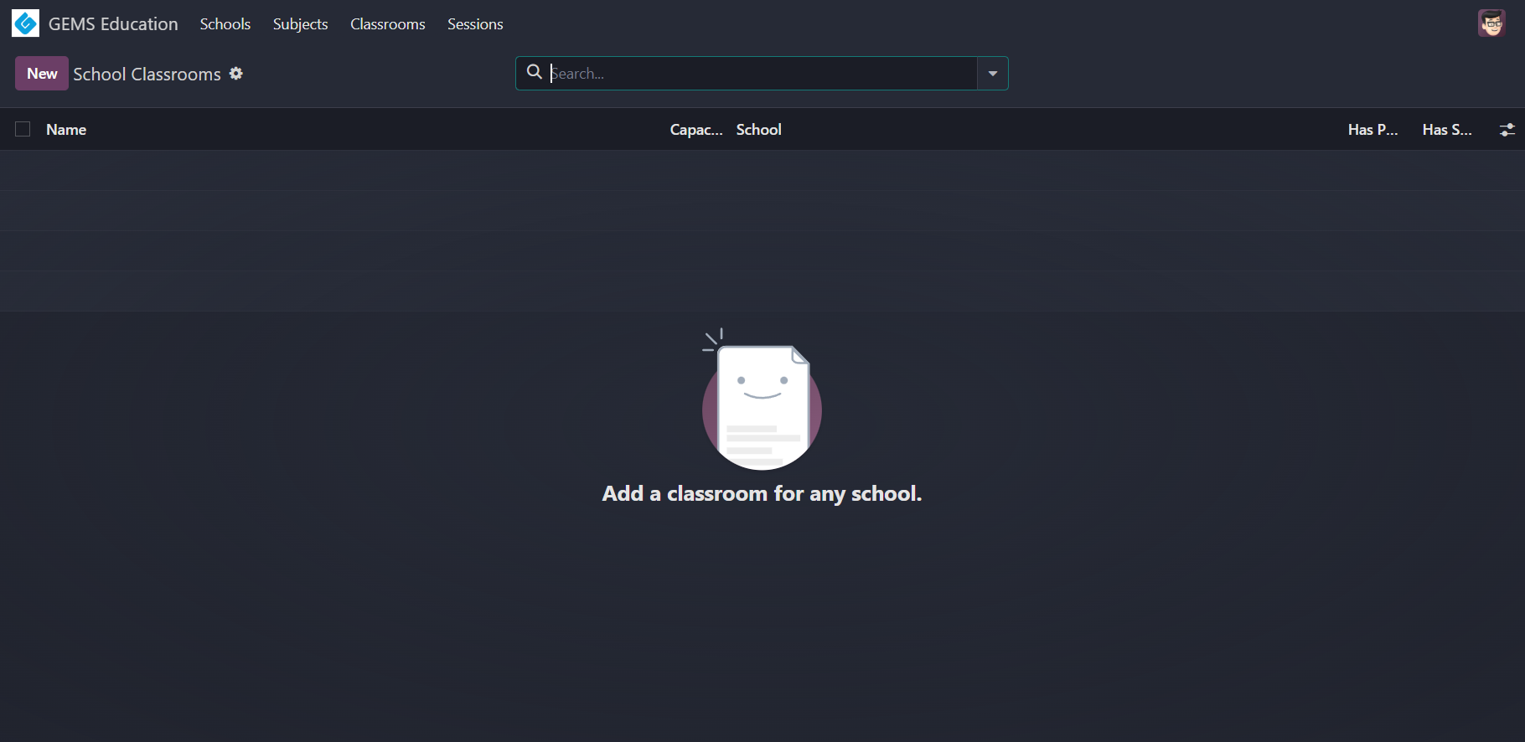Expand the search filter options dropdown arrow
The height and width of the screenshot is (742, 1525).
click(992, 74)
